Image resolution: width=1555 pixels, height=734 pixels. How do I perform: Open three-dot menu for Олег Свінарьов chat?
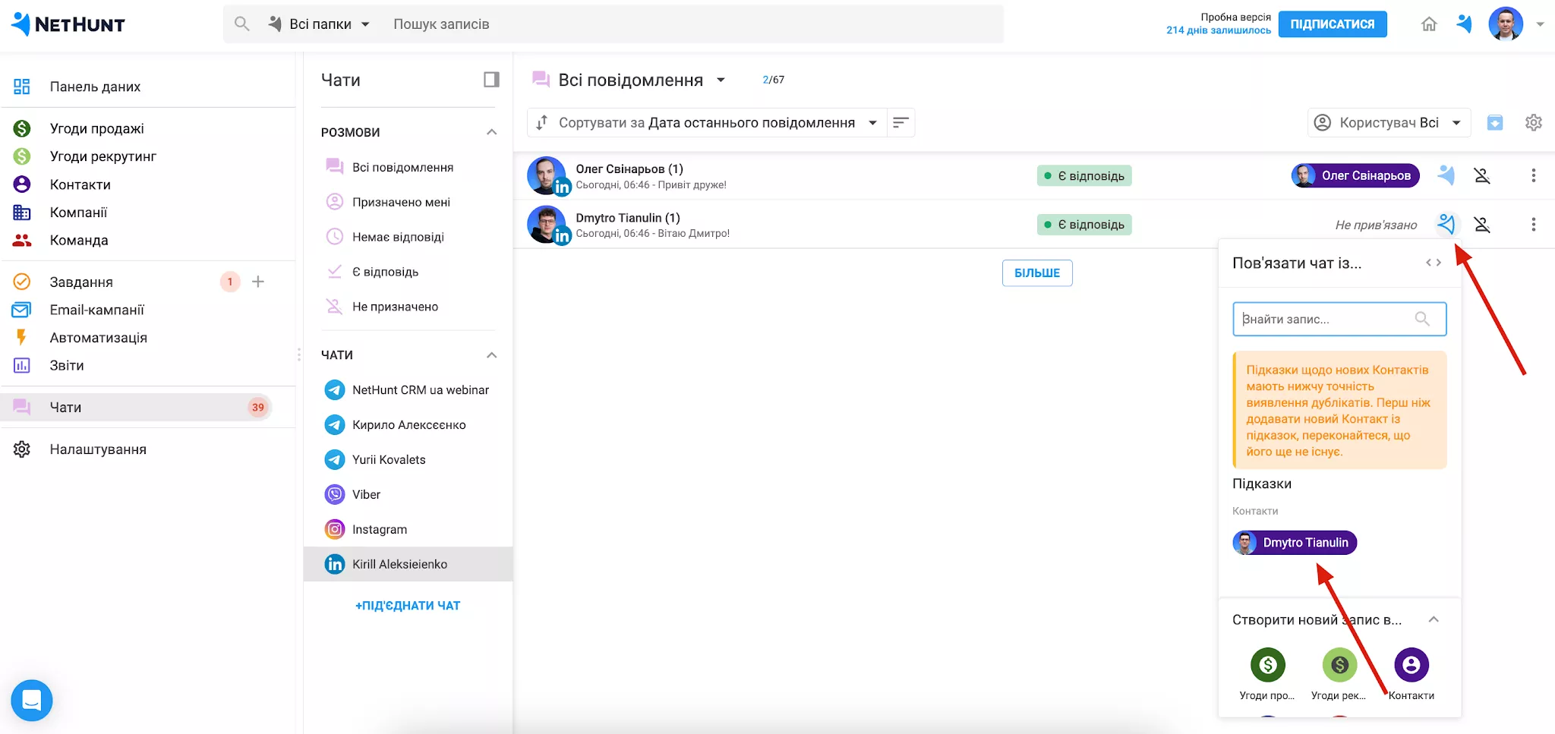[1533, 175]
